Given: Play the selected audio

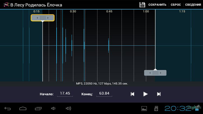Looking at the screenshot, I should click(145, 94).
